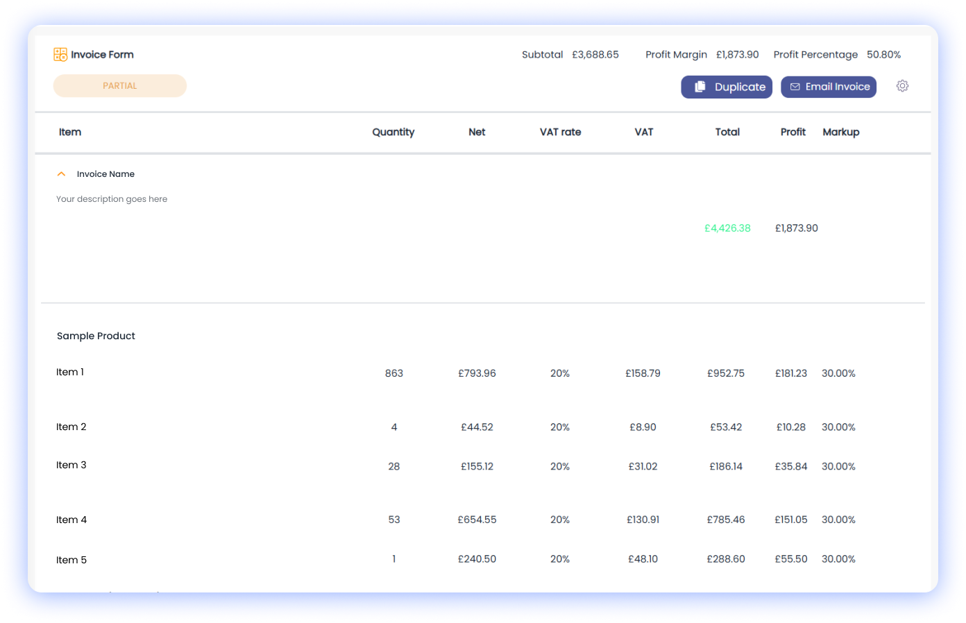
Task: Click Item 2 net £44.52
Action: (477, 427)
